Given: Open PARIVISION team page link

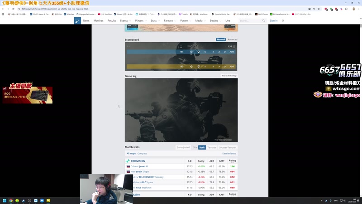Looking at the screenshot, I should coord(138,161).
